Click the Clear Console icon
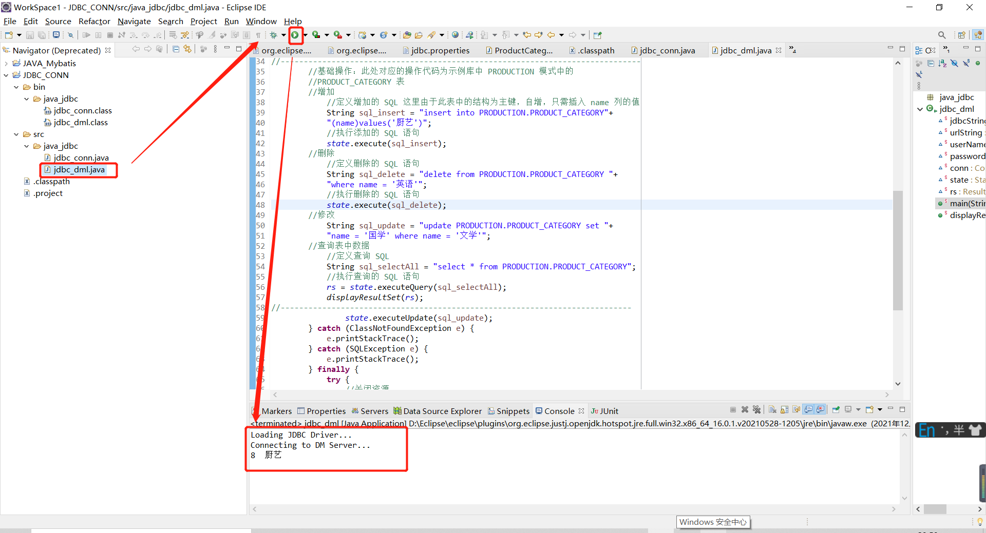This screenshot has height=533, width=986. [772, 410]
